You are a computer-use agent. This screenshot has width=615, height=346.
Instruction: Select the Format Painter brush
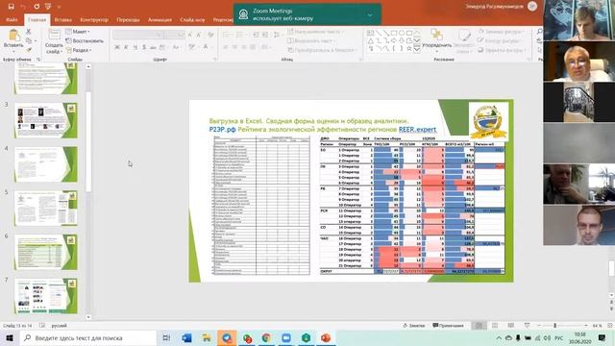[x=29, y=49]
